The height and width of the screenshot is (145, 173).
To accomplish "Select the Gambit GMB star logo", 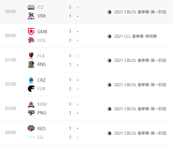I will 31,31.
